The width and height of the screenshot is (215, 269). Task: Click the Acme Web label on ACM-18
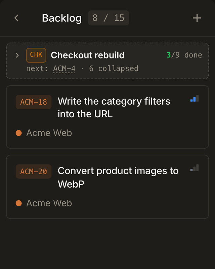tap(49, 133)
